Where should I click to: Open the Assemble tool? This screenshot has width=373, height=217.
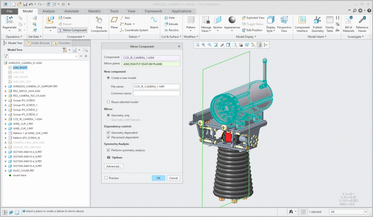50,20
